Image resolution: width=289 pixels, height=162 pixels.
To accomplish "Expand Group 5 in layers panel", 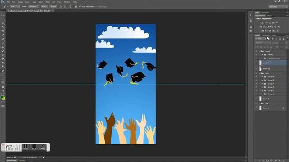I will (x=262, y=80).
